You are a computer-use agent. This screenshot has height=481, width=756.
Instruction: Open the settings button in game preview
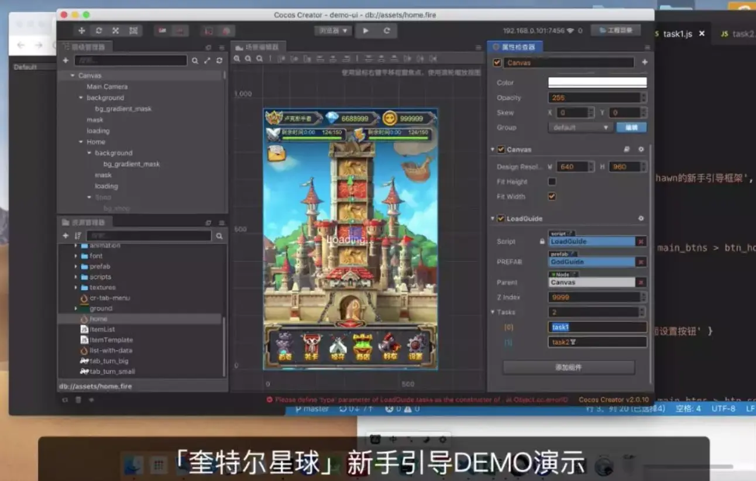click(x=415, y=347)
